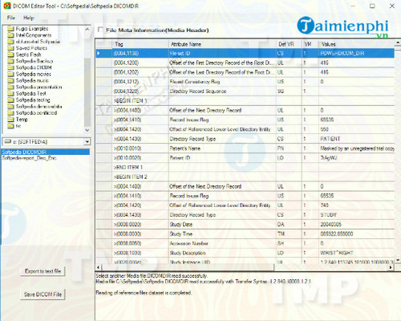Click the Tag column header
Image resolution: width=401 pixels, height=321 pixels.
pyautogui.click(x=140, y=44)
